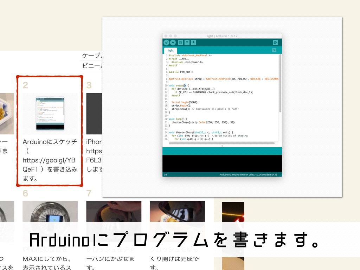Click the 'void setup()' code line
Image resolution: width=360 pixels, height=270 pixels.
tap(179, 85)
